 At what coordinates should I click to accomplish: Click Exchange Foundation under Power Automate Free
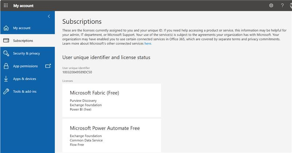click(86, 136)
